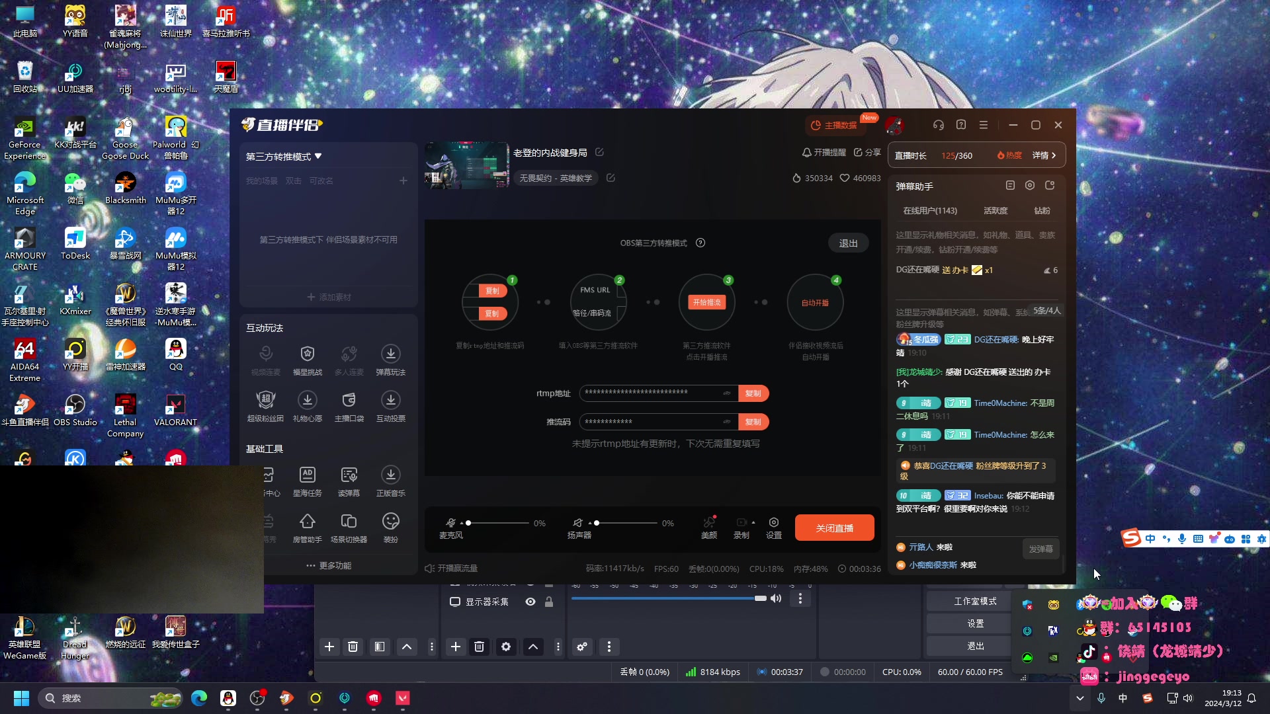
Task: Open 超级粉丝团 shield icon
Action: click(x=265, y=407)
